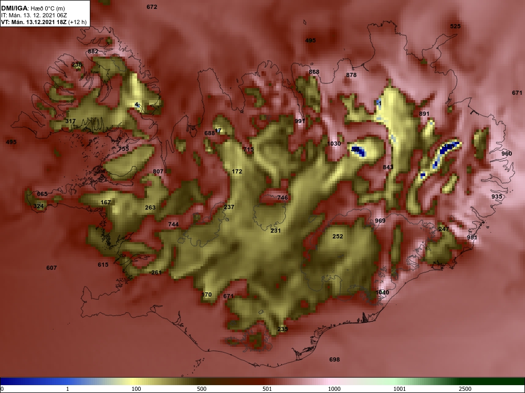Click the 935 label
Screen dimensions: 525x393
click(497, 196)
